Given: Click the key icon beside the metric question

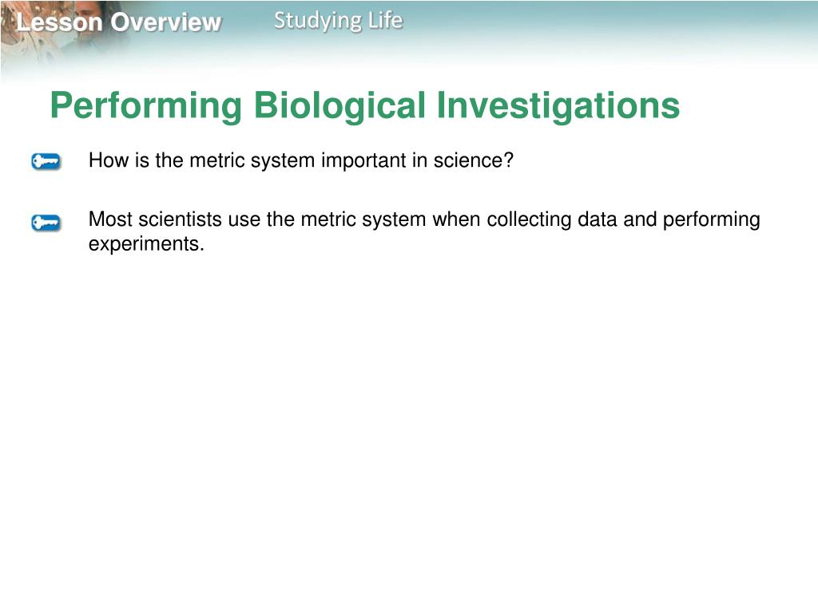Looking at the screenshot, I should (46, 161).
